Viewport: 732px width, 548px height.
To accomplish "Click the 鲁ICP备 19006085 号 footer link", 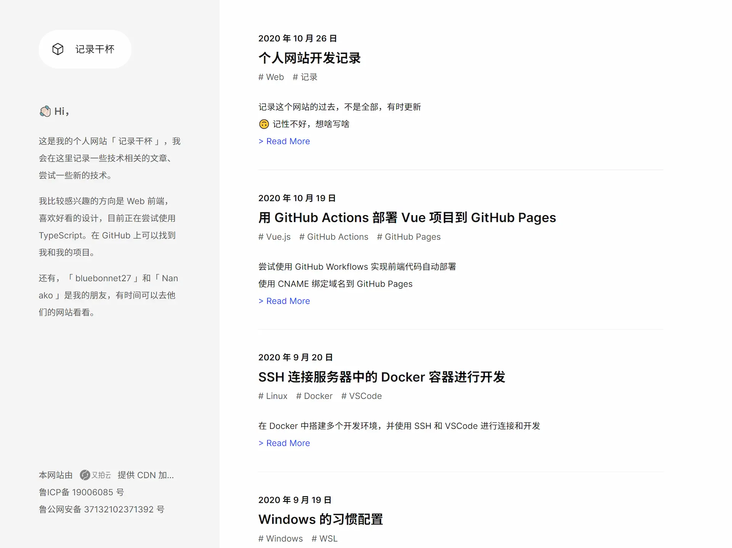I will 81,492.
